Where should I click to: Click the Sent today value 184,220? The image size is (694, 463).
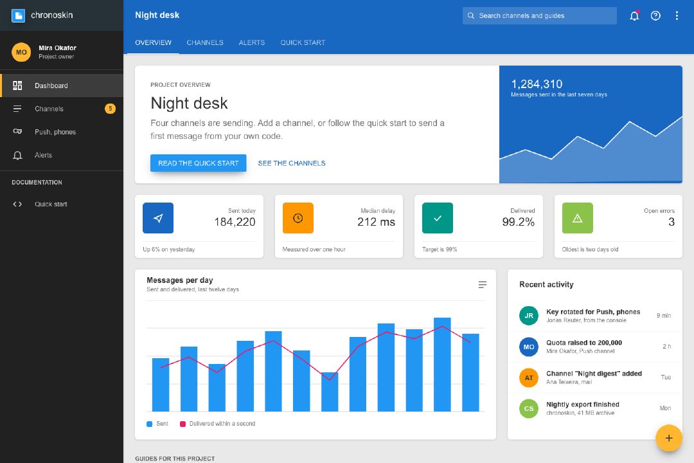(235, 222)
